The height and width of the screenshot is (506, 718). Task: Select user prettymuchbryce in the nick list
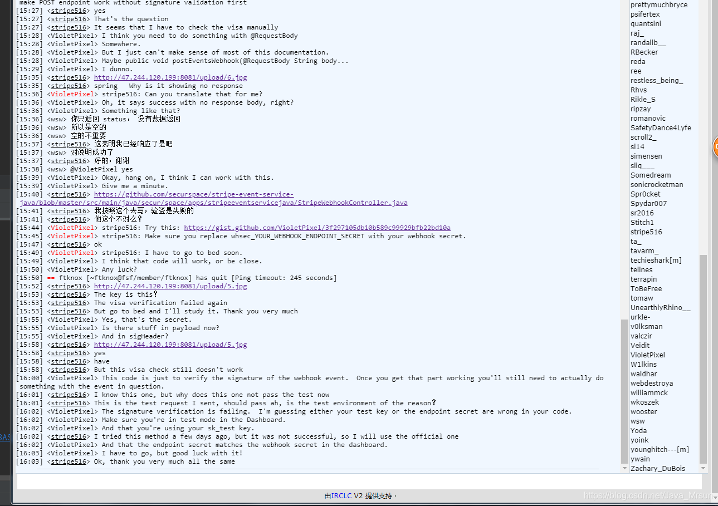coord(659,5)
